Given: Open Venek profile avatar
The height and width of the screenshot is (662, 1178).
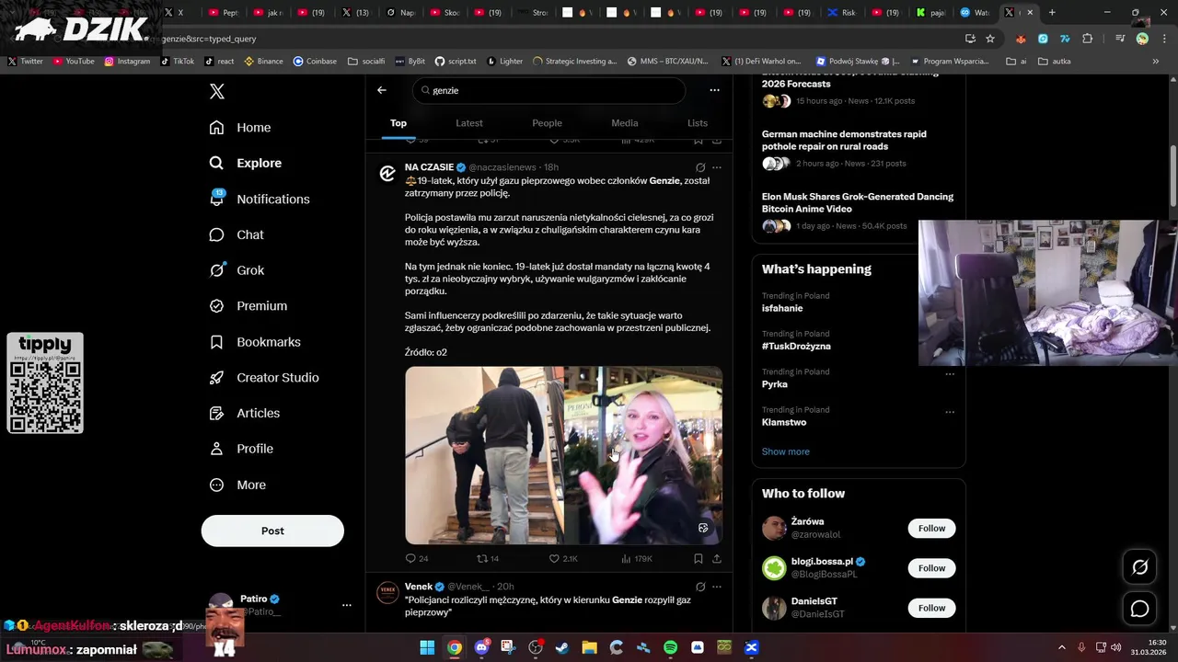Looking at the screenshot, I should click(387, 592).
